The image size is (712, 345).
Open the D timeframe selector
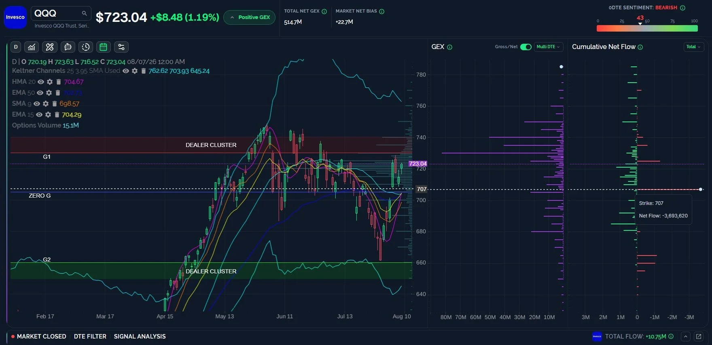pos(16,47)
